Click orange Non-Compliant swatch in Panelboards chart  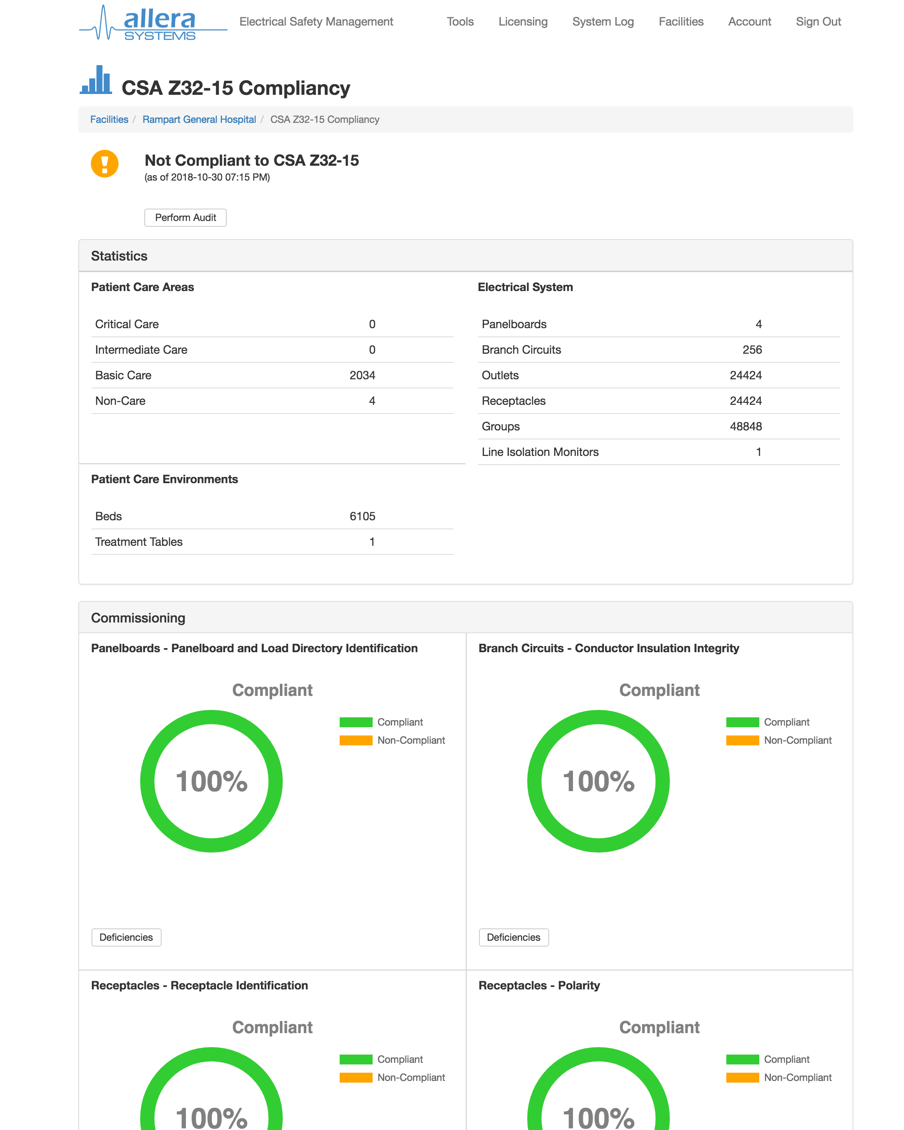point(356,740)
